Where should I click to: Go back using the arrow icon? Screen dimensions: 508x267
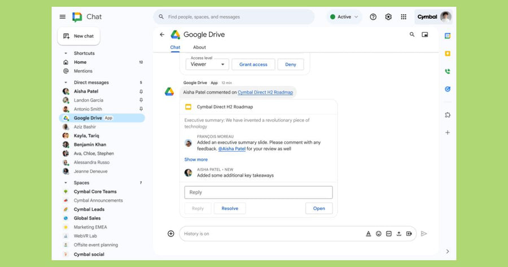click(x=162, y=34)
